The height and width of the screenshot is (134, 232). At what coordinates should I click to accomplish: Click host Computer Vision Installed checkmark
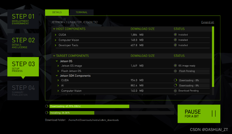point(175,40)
